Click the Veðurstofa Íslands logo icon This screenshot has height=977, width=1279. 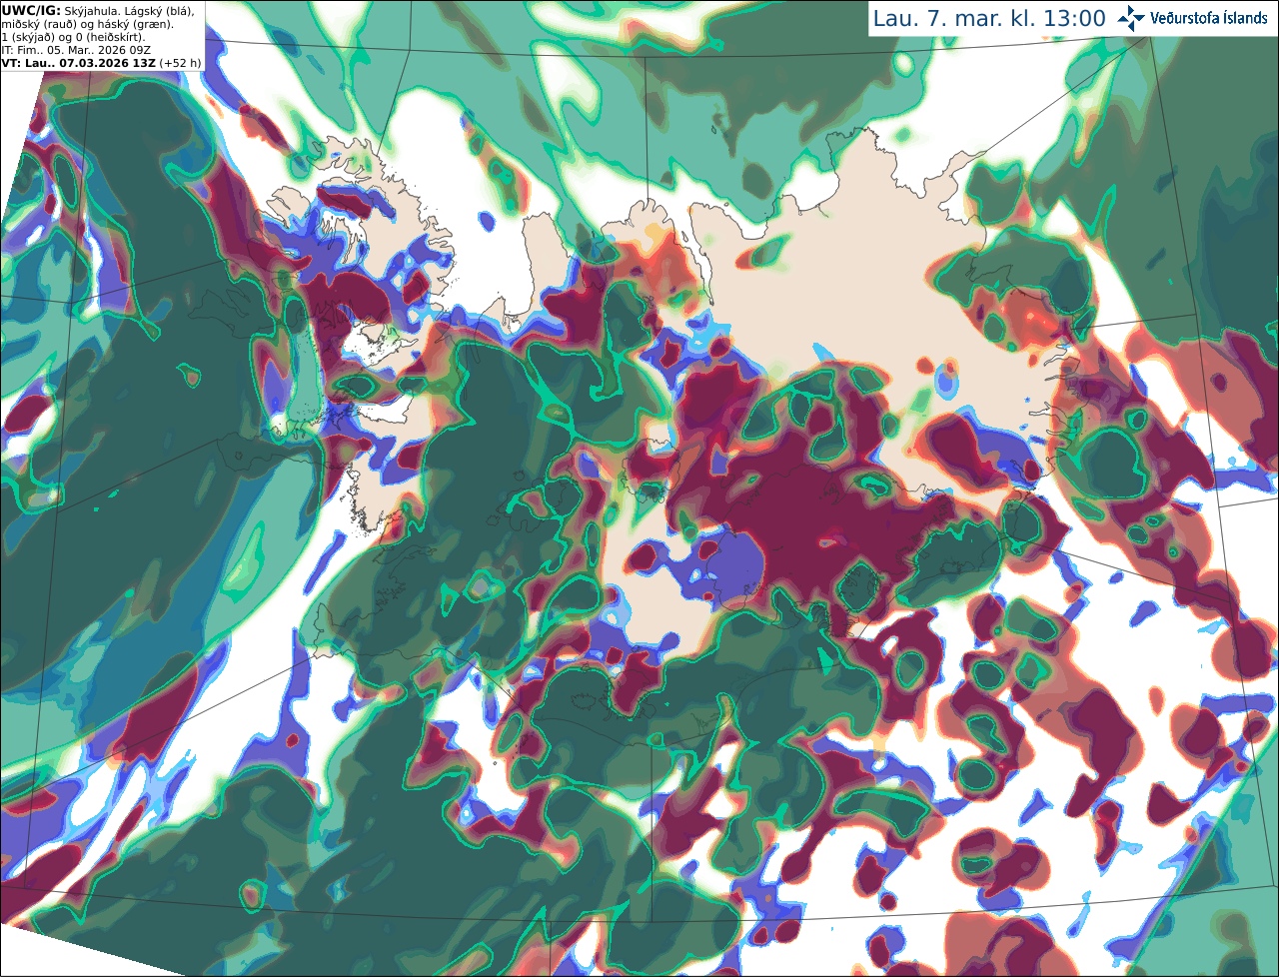pos(1131,18)
